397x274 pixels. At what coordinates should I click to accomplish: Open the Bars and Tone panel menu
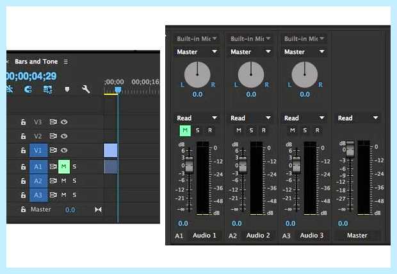pos(66,62)
